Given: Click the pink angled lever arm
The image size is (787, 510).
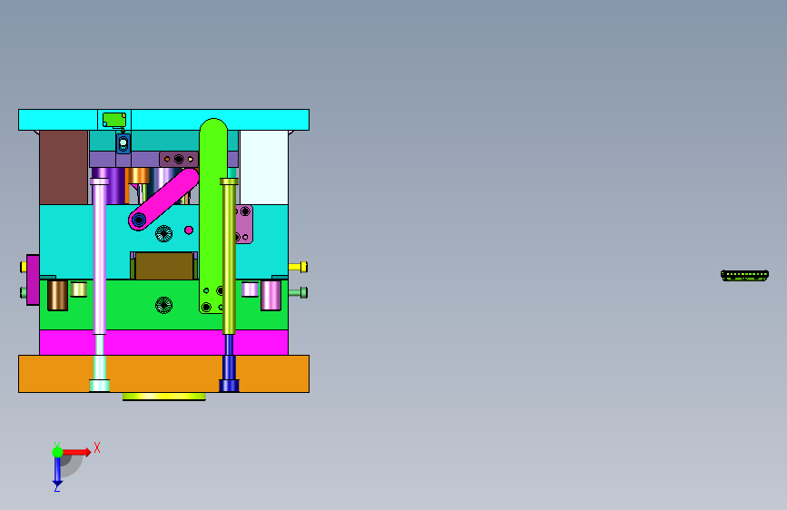Looking at the screenshot, I should click(x=164, y=200).
